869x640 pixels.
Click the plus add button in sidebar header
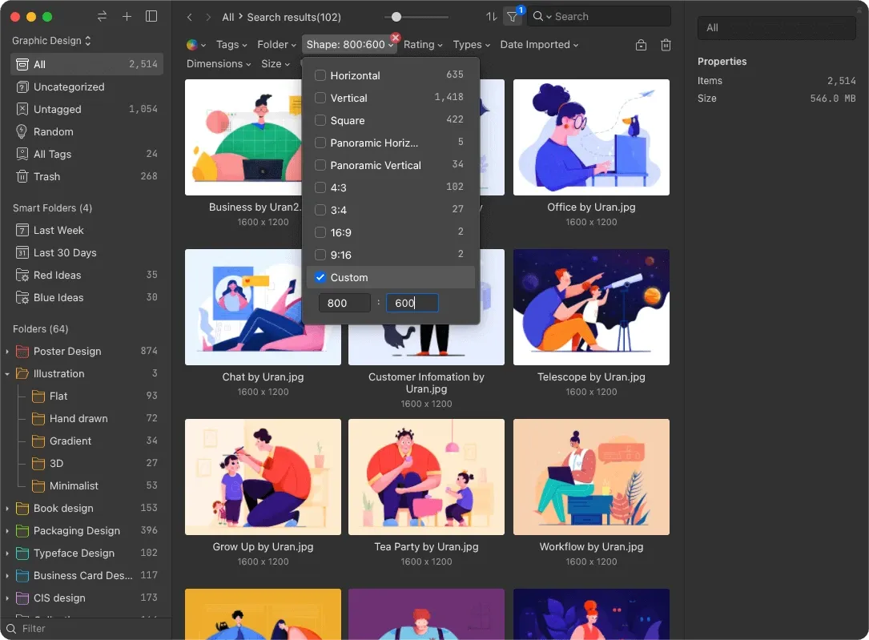[x=127, y=17]
